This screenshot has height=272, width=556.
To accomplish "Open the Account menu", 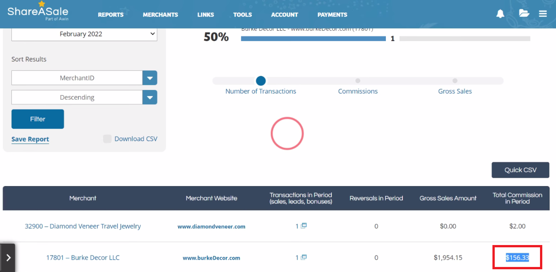I will [x=284, y=15].
